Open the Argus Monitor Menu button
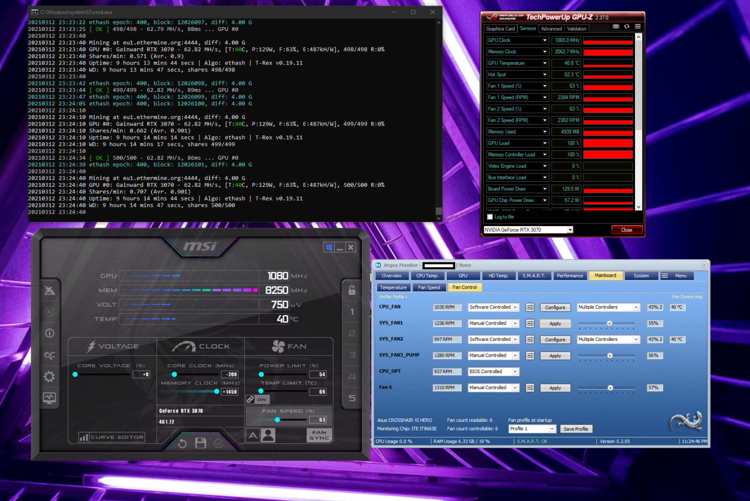Screen dimensions: 750x501 coord(676,276)
